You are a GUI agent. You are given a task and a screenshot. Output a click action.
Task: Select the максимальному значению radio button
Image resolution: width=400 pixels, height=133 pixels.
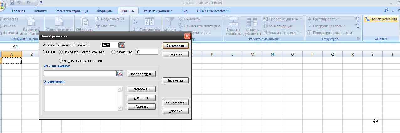click(61, 52)
